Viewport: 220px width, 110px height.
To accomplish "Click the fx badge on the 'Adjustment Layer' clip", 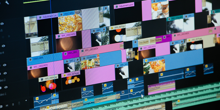I will coord(117,6).
